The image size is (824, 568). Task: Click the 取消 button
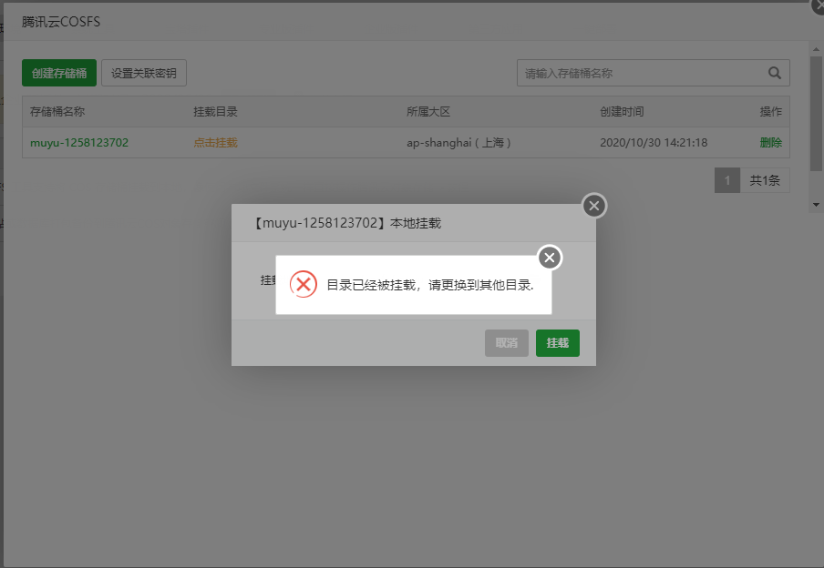tap(507, 343)
